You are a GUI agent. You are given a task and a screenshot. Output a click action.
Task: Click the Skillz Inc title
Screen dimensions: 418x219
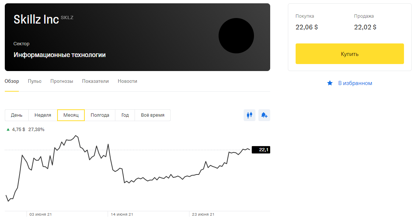[x=36, y=20]
